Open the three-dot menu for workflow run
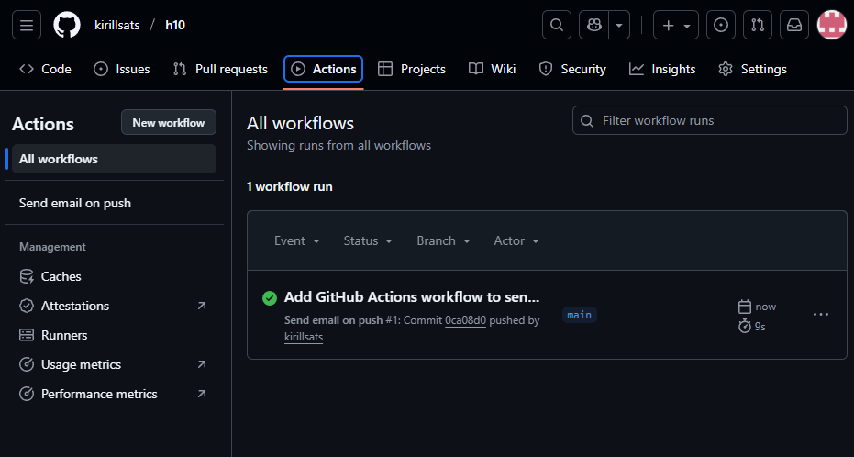Image resolution: width=854 pixels, height=457 pixels. click(x=821, y=315)
